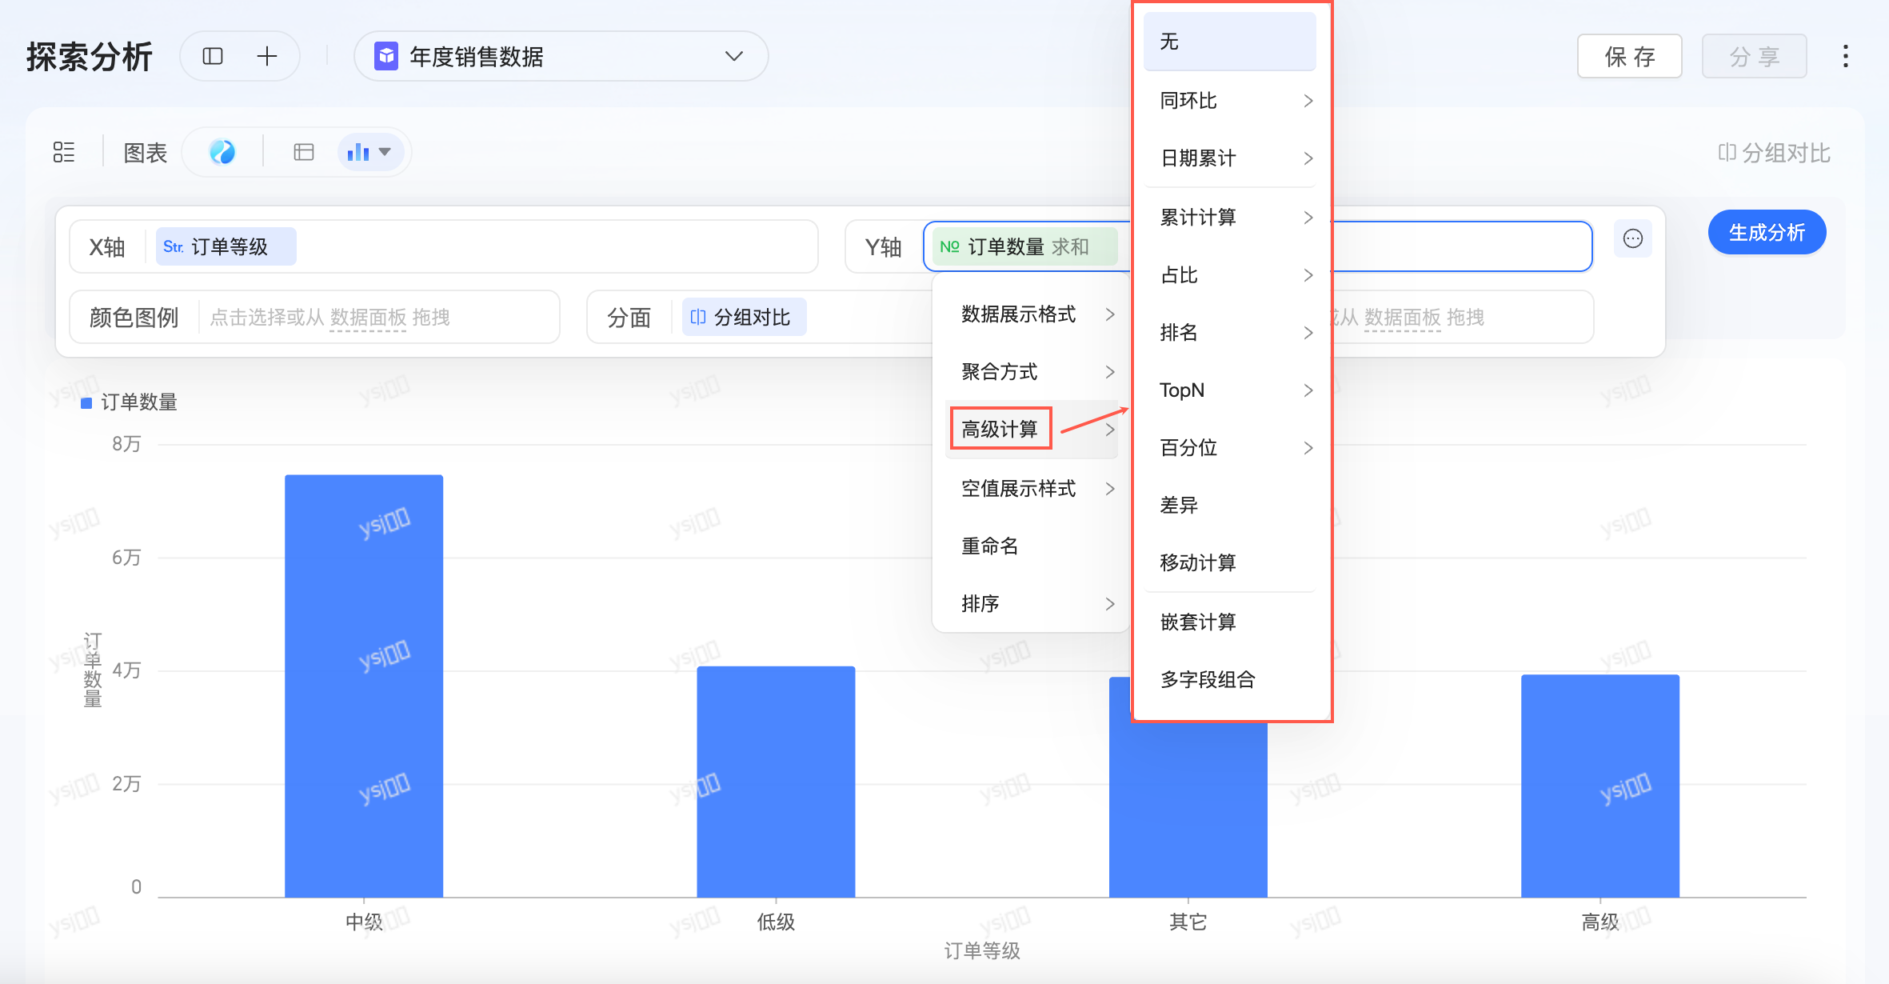
Task: Choose 重命名 in the context menu
Action: [x=990, y=546]
